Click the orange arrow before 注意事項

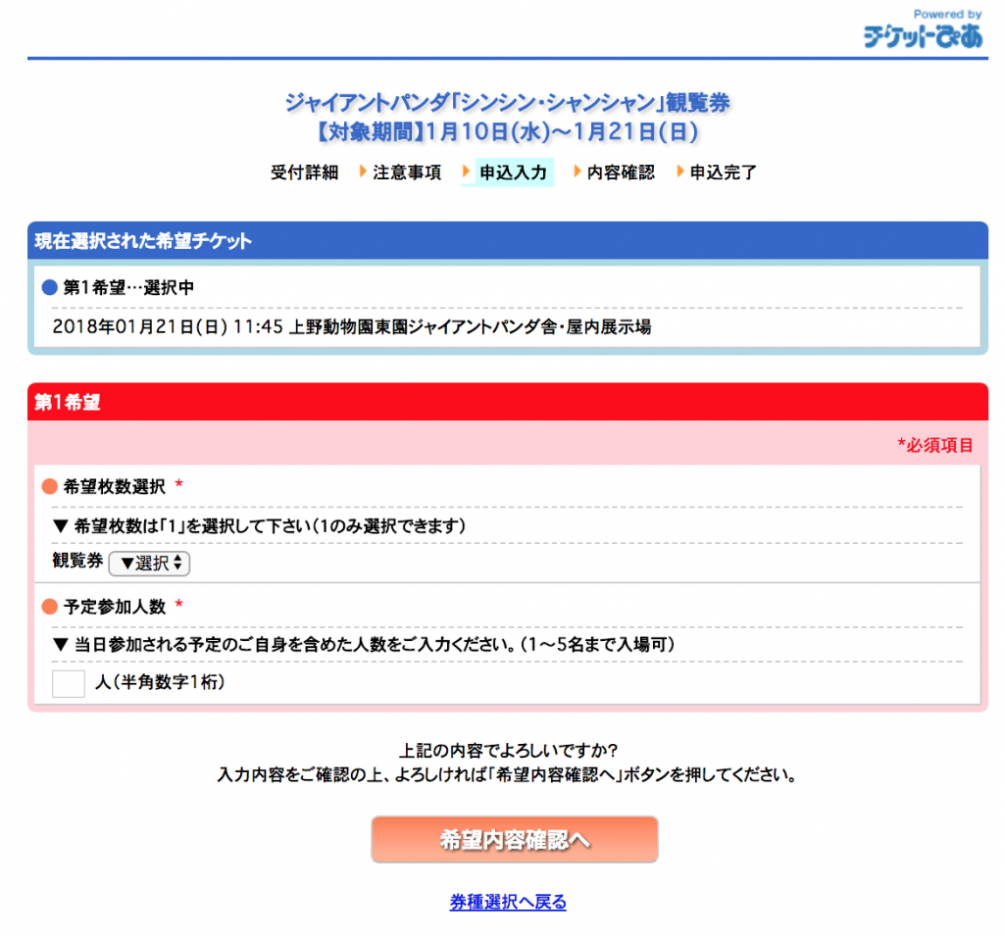click(363, 173)
